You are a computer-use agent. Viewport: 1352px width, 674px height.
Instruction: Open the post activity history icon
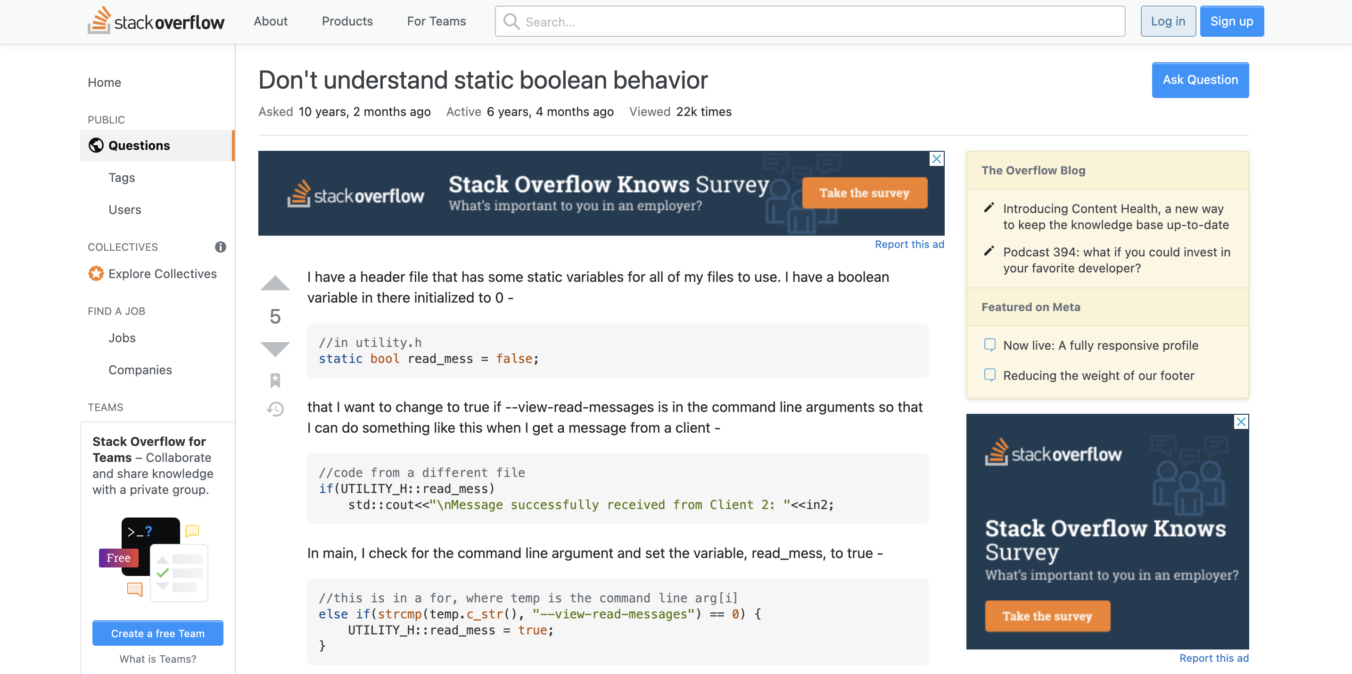coord(275,408)
